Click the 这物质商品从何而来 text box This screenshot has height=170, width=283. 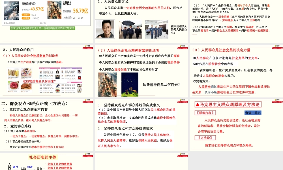39,81
